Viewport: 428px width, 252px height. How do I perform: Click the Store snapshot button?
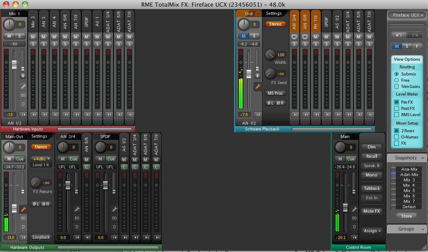pyautogui.click(x=407, y=216)
